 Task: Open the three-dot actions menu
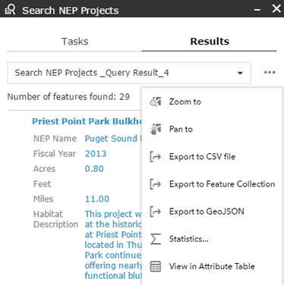point(270,73)
